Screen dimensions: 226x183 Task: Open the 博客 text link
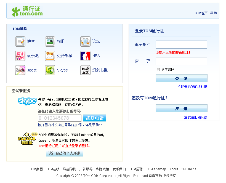tap(31, 41)
